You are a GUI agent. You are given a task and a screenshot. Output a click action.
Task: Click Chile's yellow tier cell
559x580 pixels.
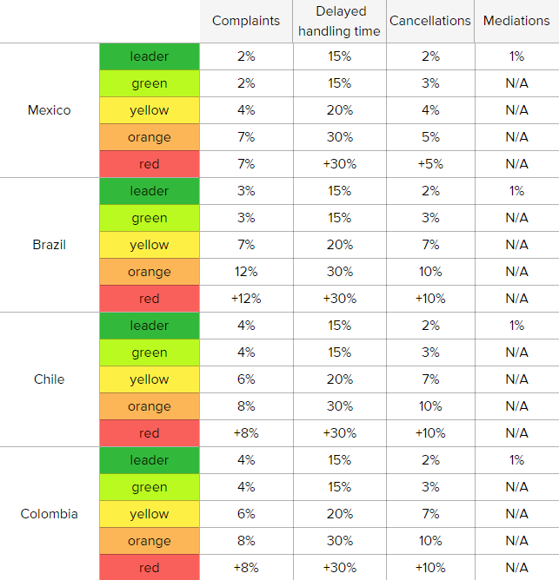[150, 379]
